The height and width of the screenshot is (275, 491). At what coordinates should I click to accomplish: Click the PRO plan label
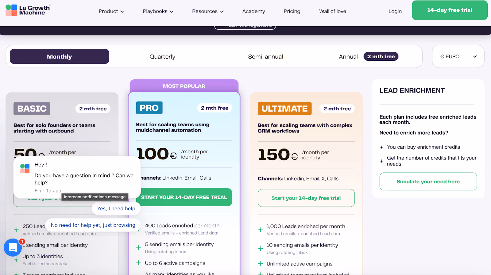click(x=149, y=108)
